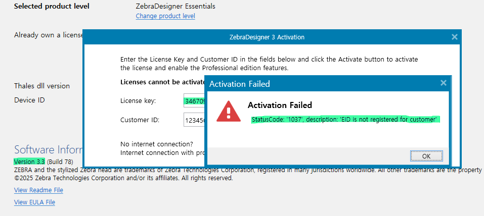484x216 pixels.
Task: Focus the Customer ID input field
Action: [194, 120]
